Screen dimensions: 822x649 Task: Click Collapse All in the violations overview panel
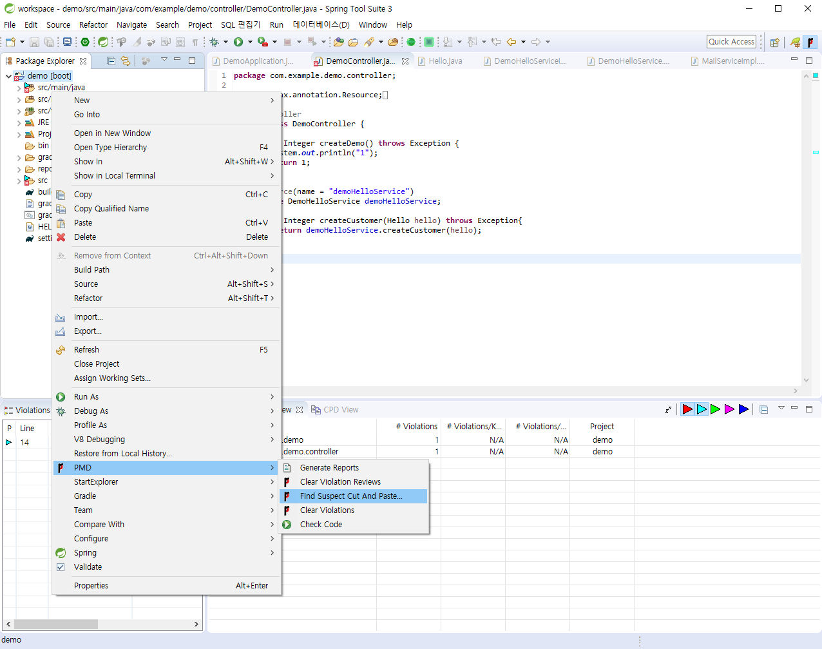point(764,409)
